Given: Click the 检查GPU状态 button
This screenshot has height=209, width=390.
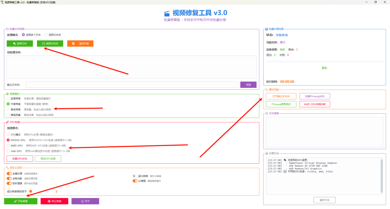Looking at the screenshot, I should tap(19, 158).
